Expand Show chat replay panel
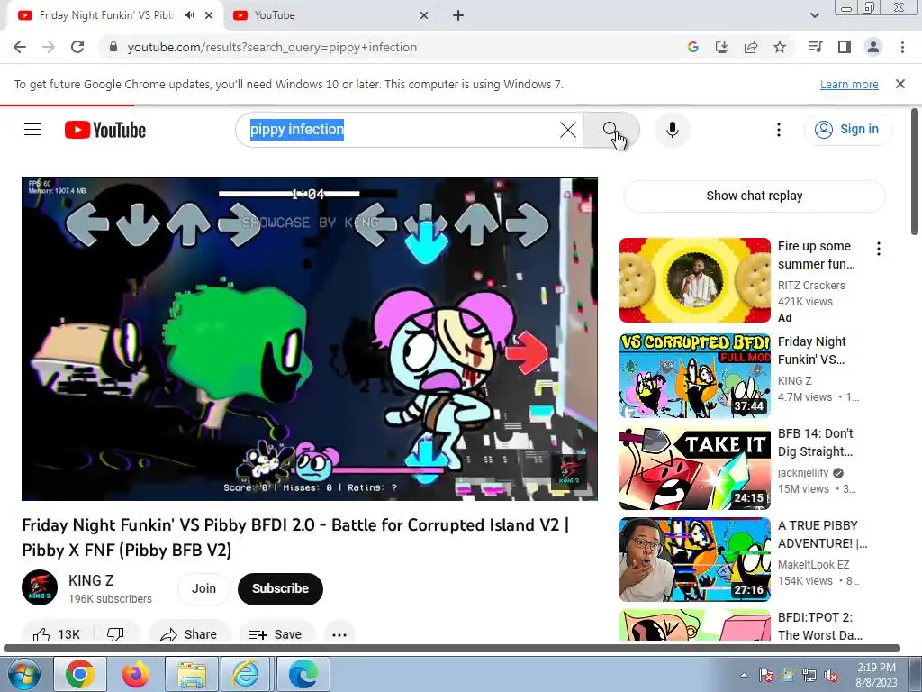The image size is (922, 692). pyautogui.click(x=755, y=196)
